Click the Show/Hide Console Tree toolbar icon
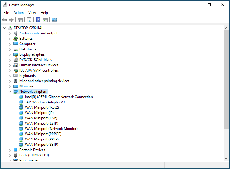 (x=20, y=20)
